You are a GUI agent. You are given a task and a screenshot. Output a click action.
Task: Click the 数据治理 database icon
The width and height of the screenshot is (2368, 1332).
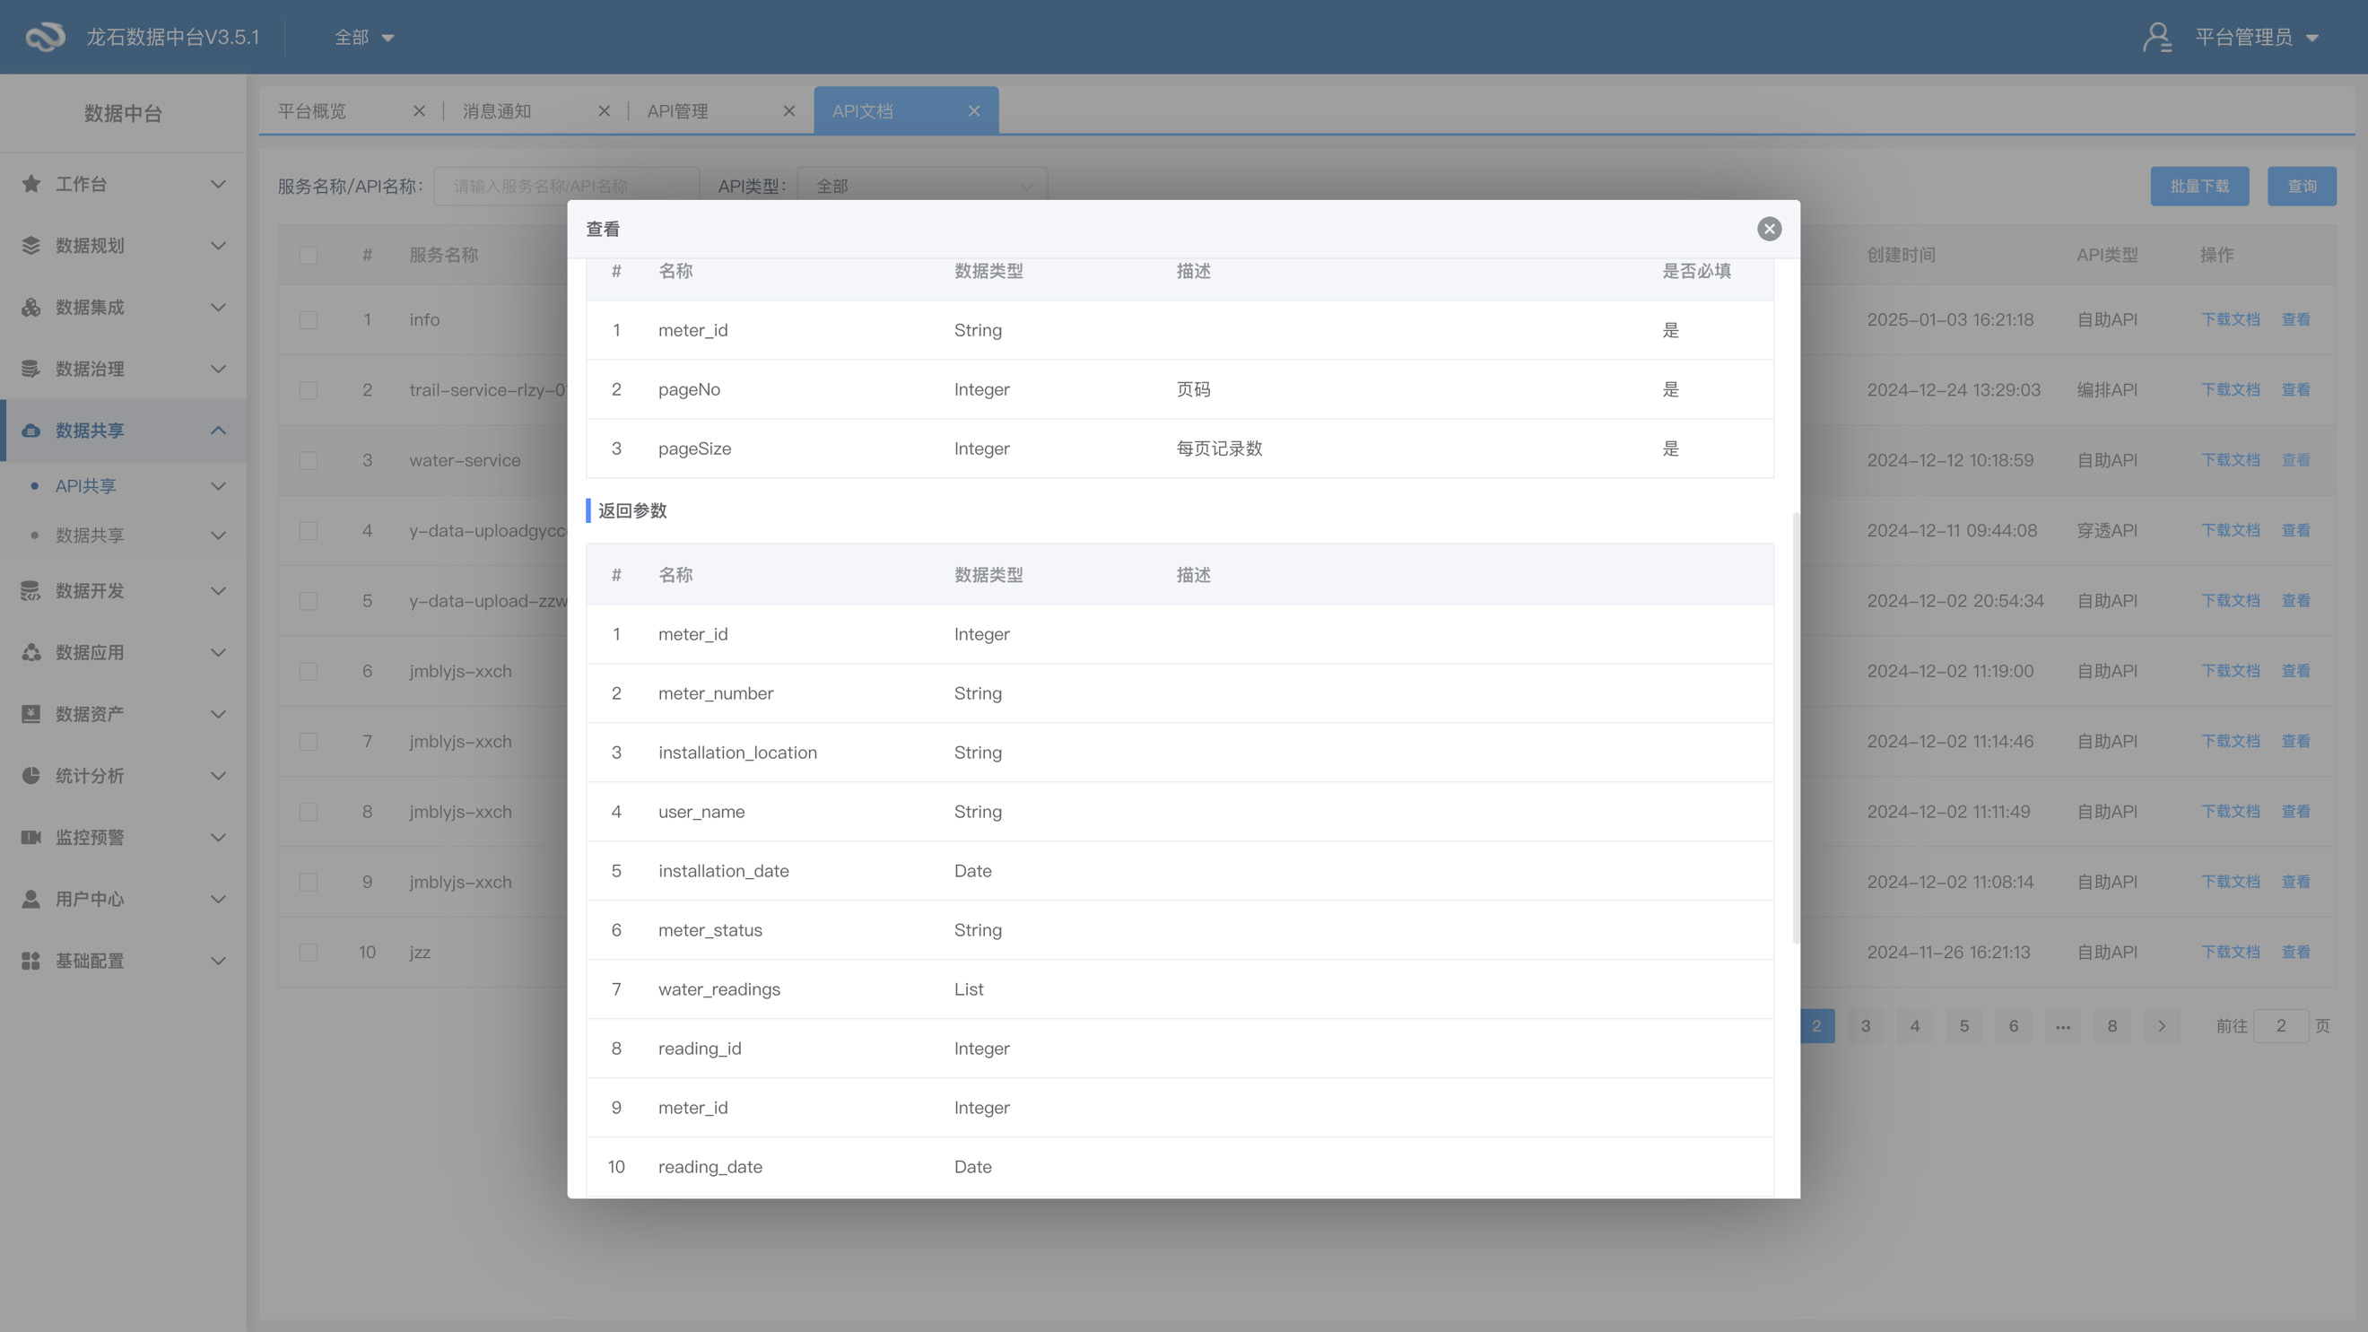[x=31, y=369]
